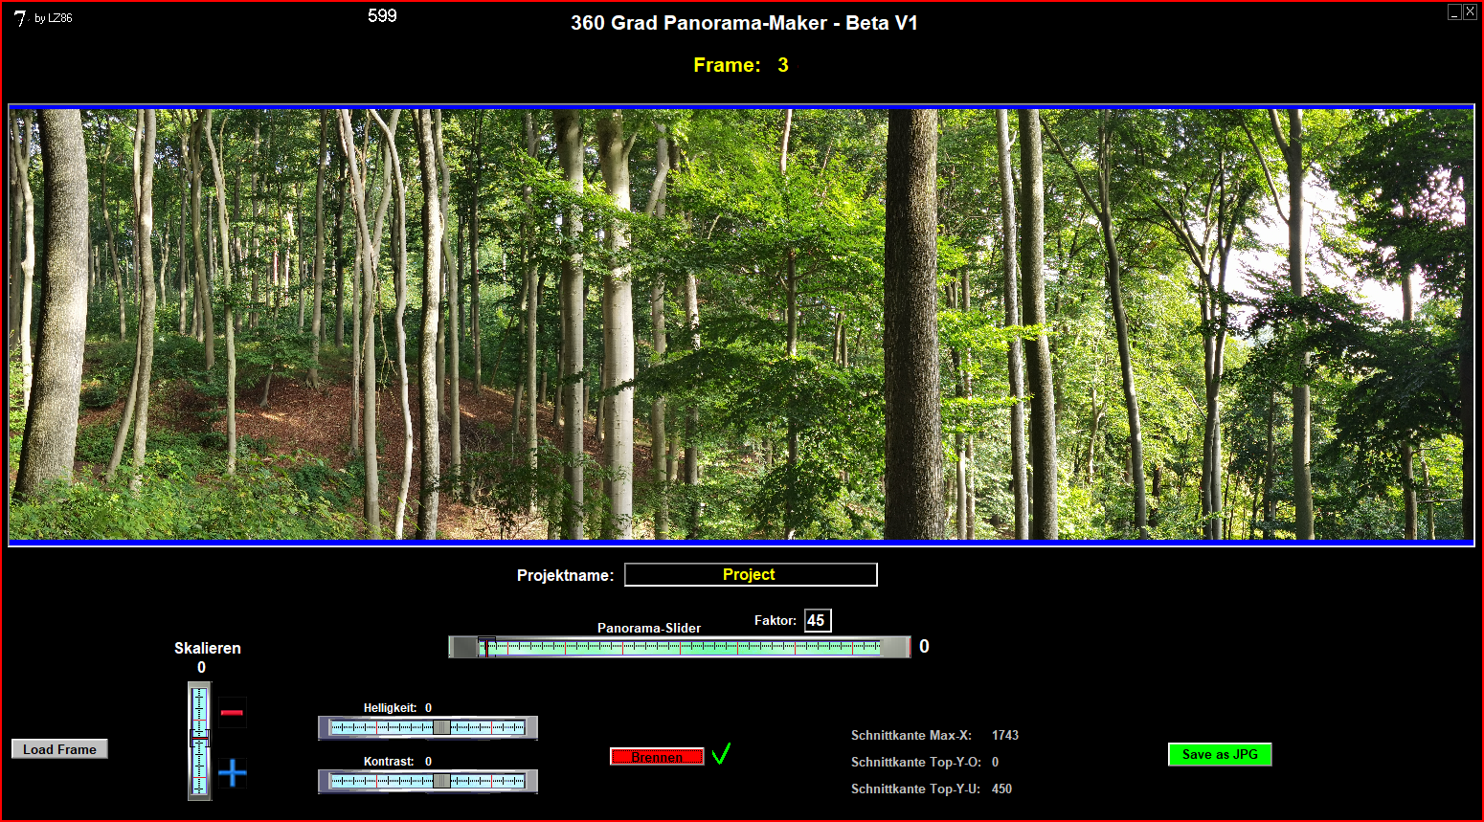1484x822 pixels.
Task: Click the Schnittkante Top-Y-U value 450
Action: click(1001, 789)
